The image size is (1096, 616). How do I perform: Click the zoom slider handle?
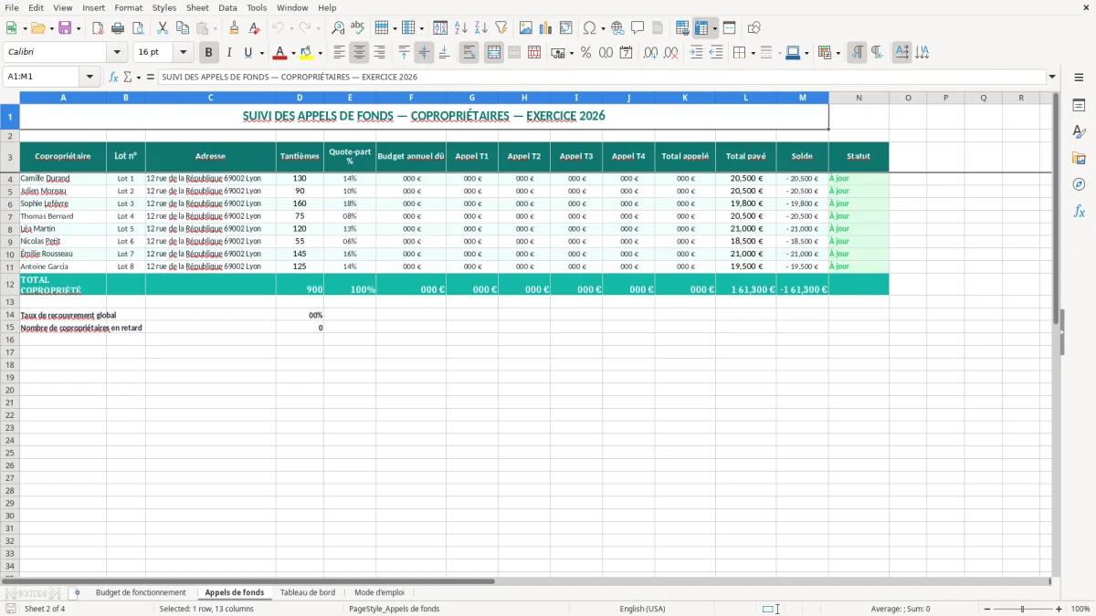point(1023,609)
